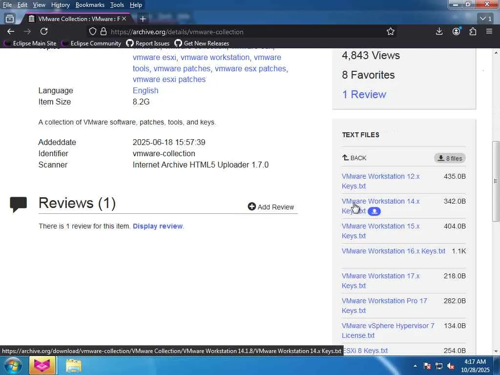Open Report Issues bookmark
This screenshot has height=375, width=500.
click(x=148, y=43)
